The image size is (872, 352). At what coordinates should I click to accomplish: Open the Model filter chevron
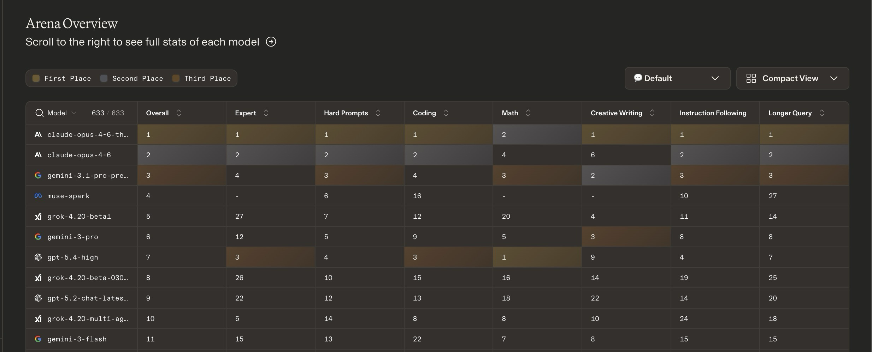coord(74,113)
